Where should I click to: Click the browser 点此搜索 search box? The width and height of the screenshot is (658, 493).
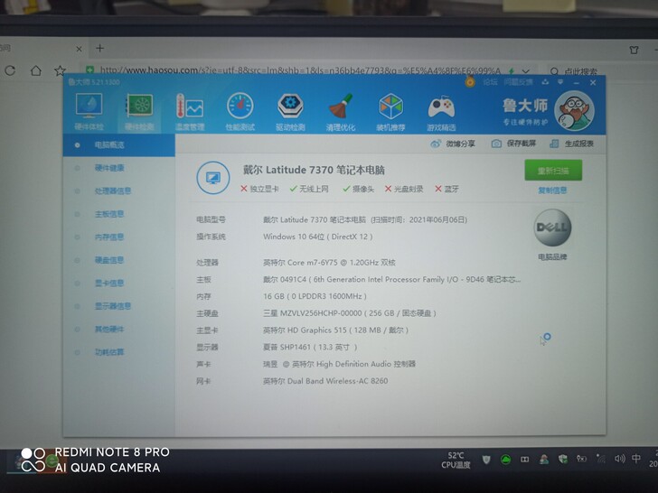[580, 71]
